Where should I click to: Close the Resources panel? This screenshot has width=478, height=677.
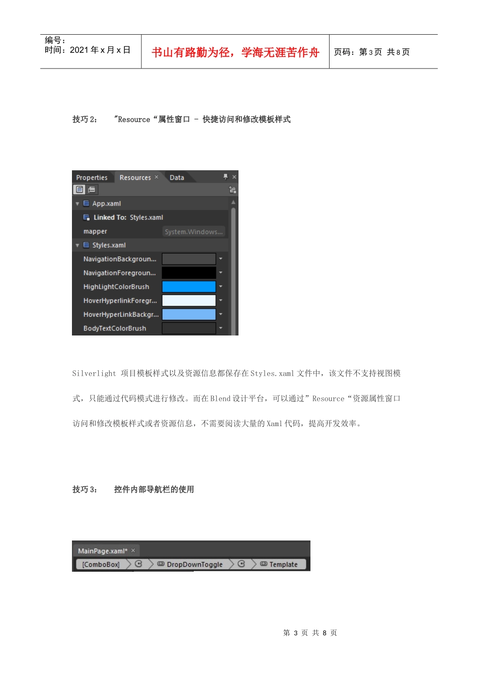234,177
